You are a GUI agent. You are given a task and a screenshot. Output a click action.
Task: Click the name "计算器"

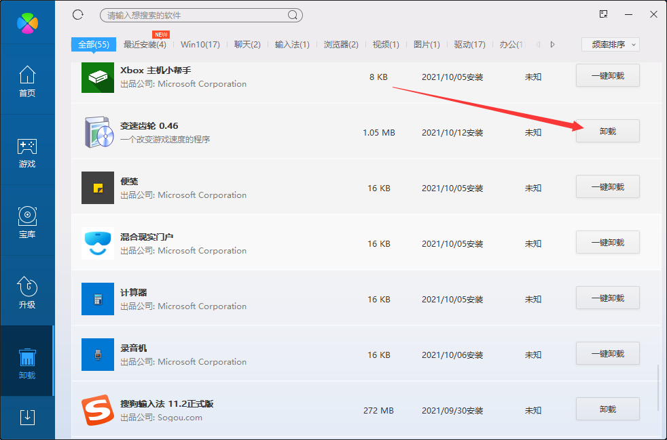pos(134,293)
